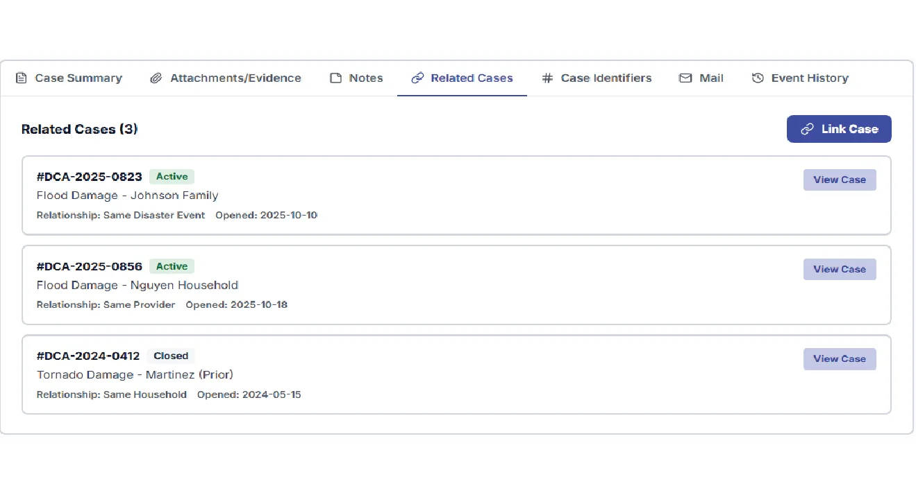Click case number #DCA-2024-0412

88,356
